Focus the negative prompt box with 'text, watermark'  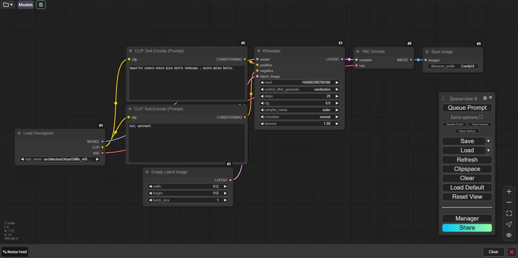(187, 143)
